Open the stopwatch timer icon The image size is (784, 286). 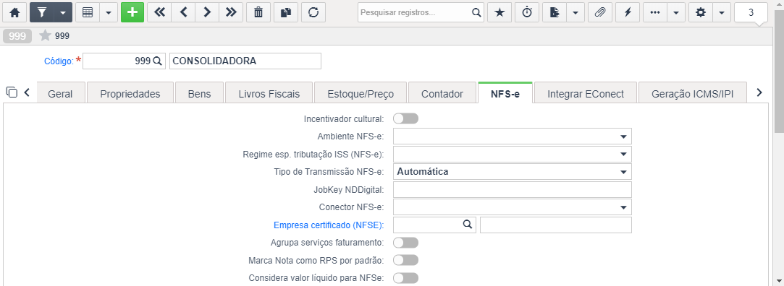tap(527, 12)
